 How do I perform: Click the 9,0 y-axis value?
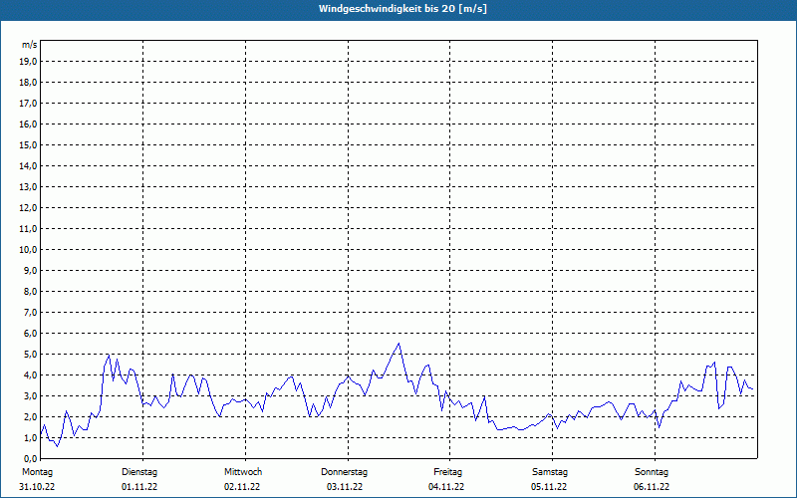coord(30,270)
